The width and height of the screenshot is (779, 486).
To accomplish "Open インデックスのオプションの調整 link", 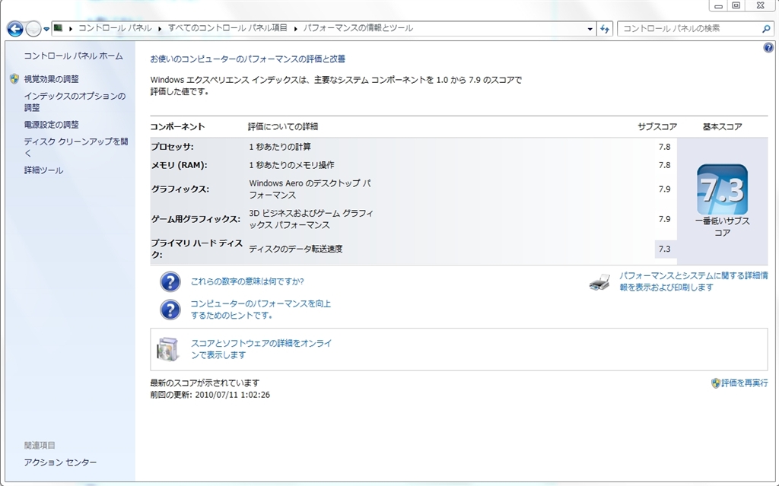I will (x=75, y=102).
